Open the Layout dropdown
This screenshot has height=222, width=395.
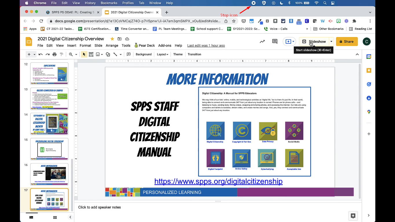(x=162, y=54)
